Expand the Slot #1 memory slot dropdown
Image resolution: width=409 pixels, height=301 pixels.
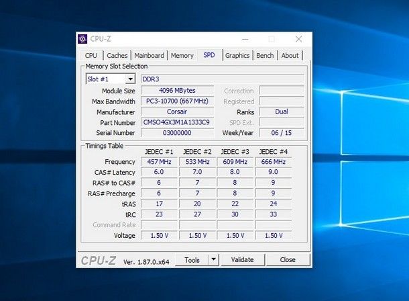130,79
